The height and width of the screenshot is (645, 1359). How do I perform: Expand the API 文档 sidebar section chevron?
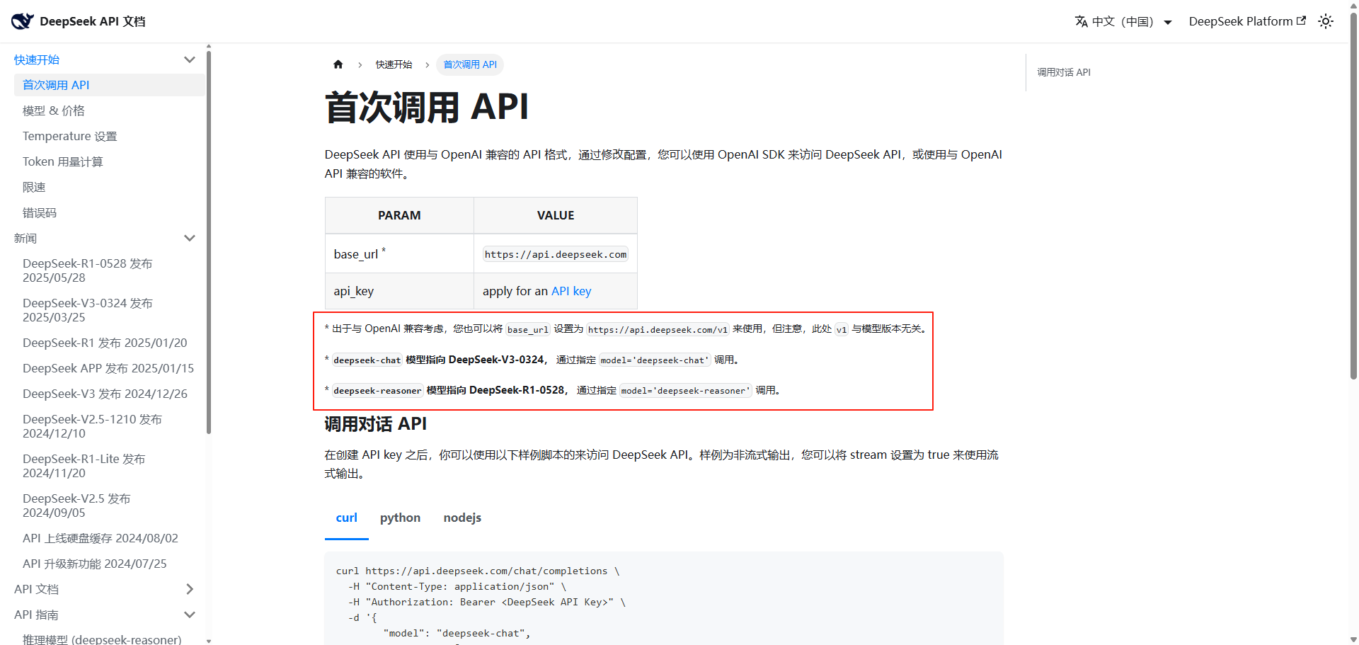click(x=190, y=589)
